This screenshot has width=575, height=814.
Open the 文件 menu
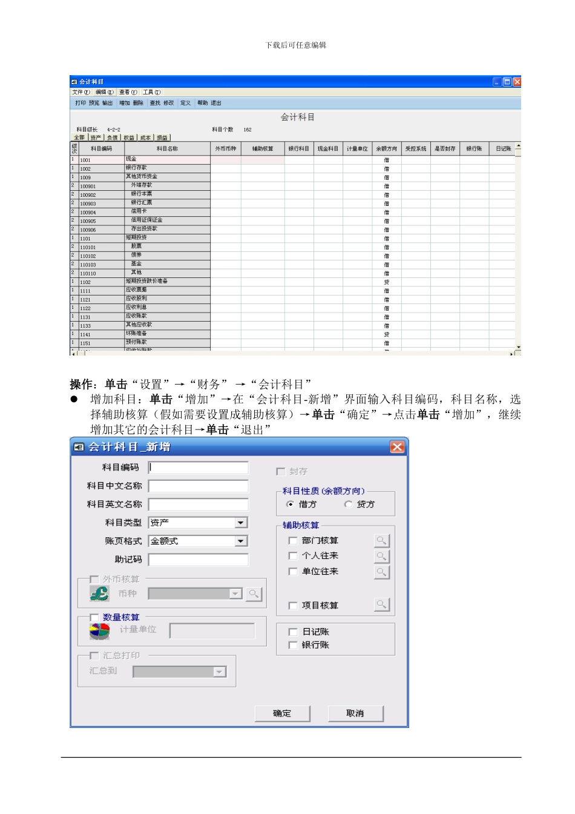pos(81,93)
